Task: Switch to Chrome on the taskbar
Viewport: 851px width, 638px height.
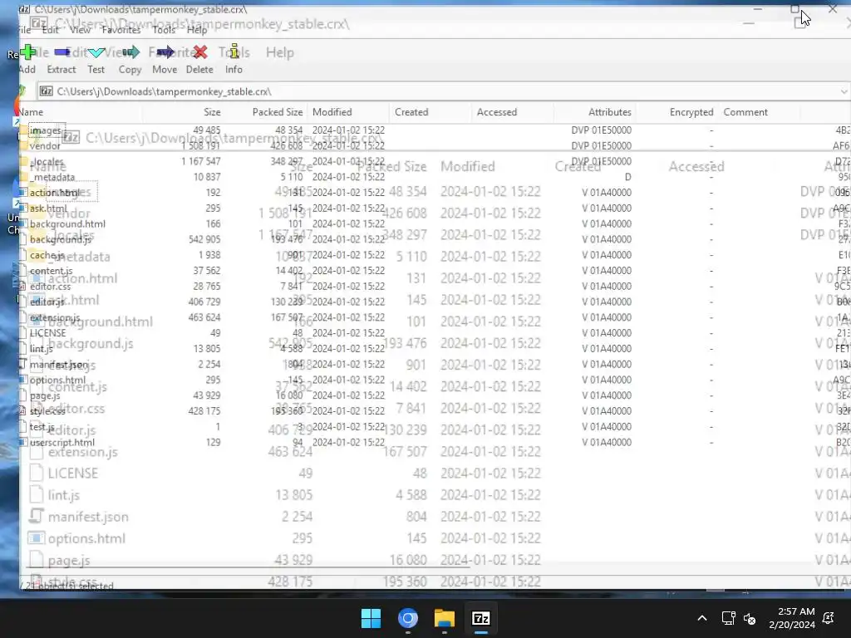Action: point(407,618)
